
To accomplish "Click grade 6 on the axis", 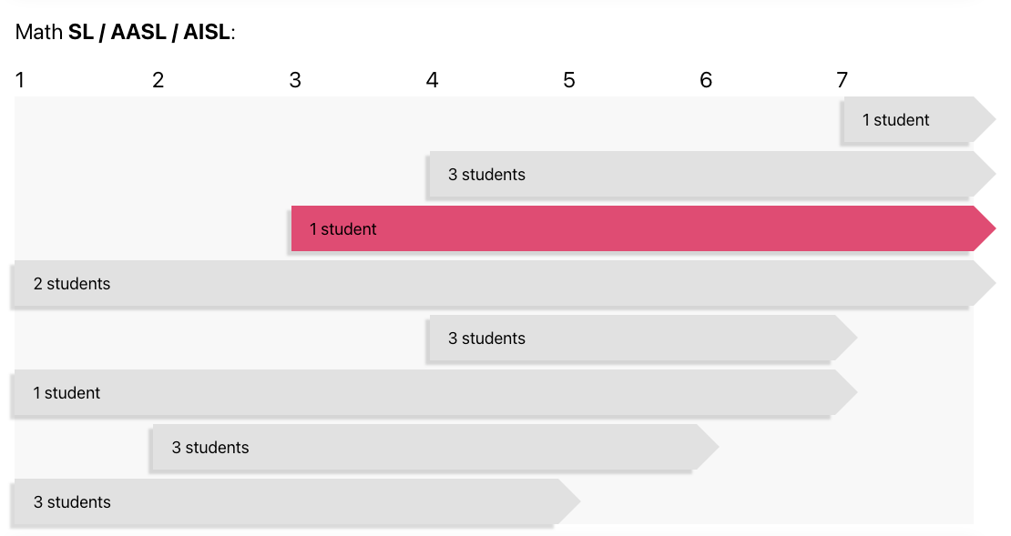I will click(x=706, y=80).
